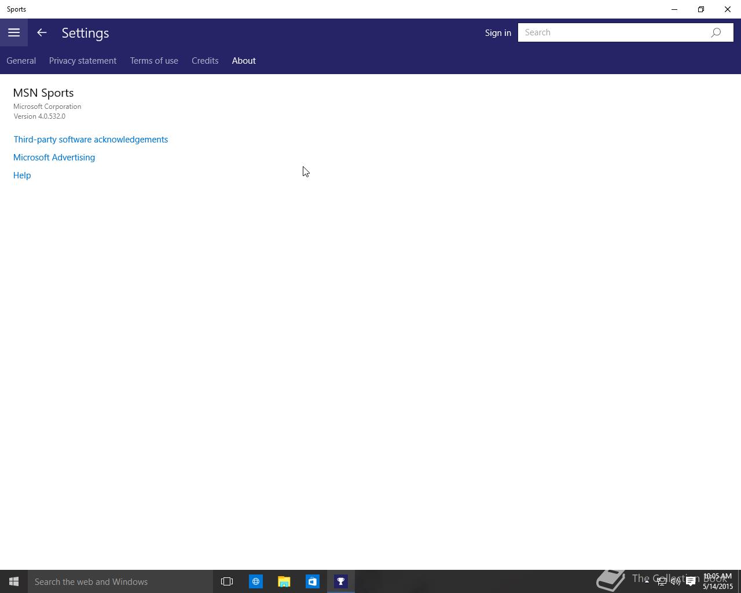Go back with the arrow button
The image size is (741, 593).
point(42,32)
